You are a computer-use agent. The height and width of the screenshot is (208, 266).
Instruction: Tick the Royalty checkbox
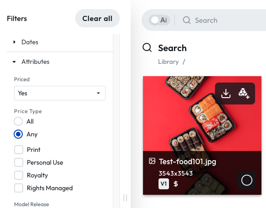(x=19, y=175)
